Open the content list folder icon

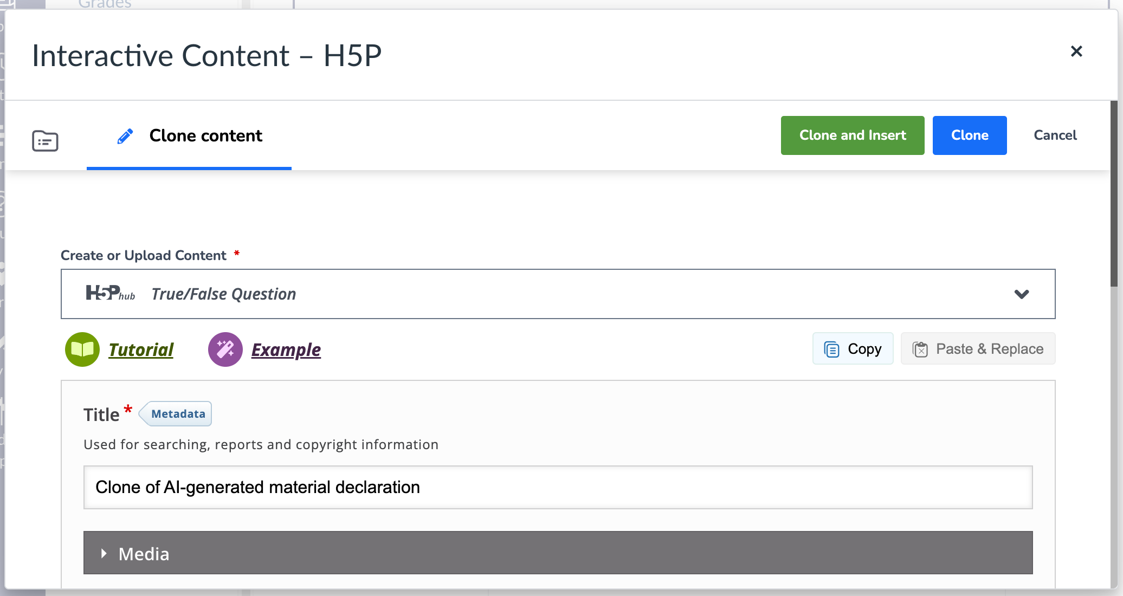point(45,141)
